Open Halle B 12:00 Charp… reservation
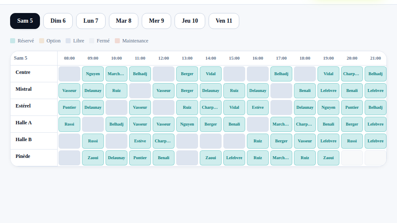Image resolution: width=397 pixels, height=223 pixels. (164, 141)
